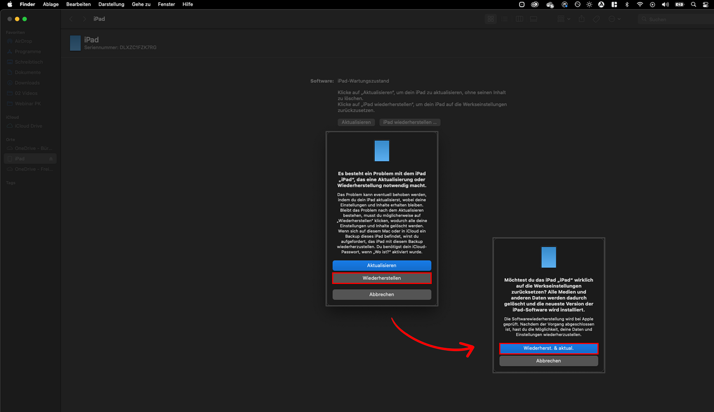The width and height of the screenshot is (714, 412).
Task: Click iPad wiederherstellen … button
Action: 410,123
